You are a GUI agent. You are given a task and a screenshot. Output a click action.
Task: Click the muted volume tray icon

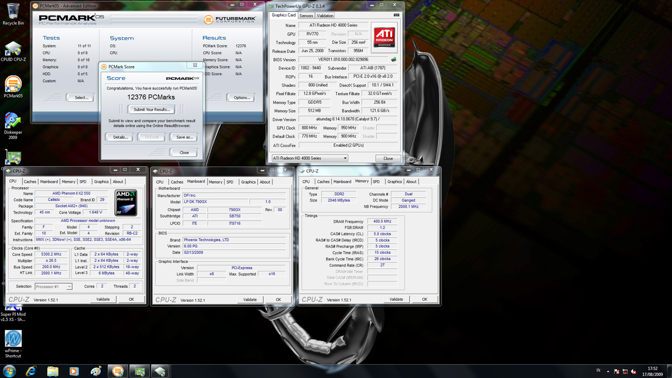[633, 371]
